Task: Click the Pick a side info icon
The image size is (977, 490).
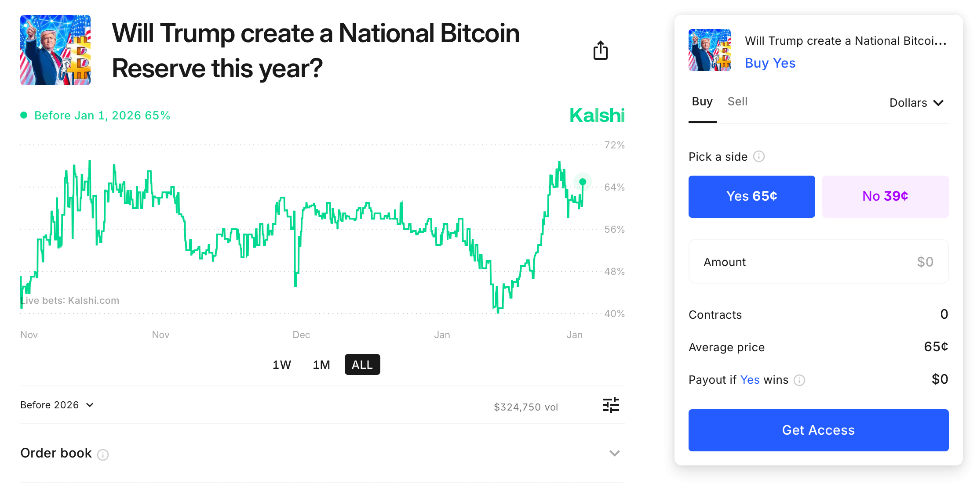Action: pos(759,156)
